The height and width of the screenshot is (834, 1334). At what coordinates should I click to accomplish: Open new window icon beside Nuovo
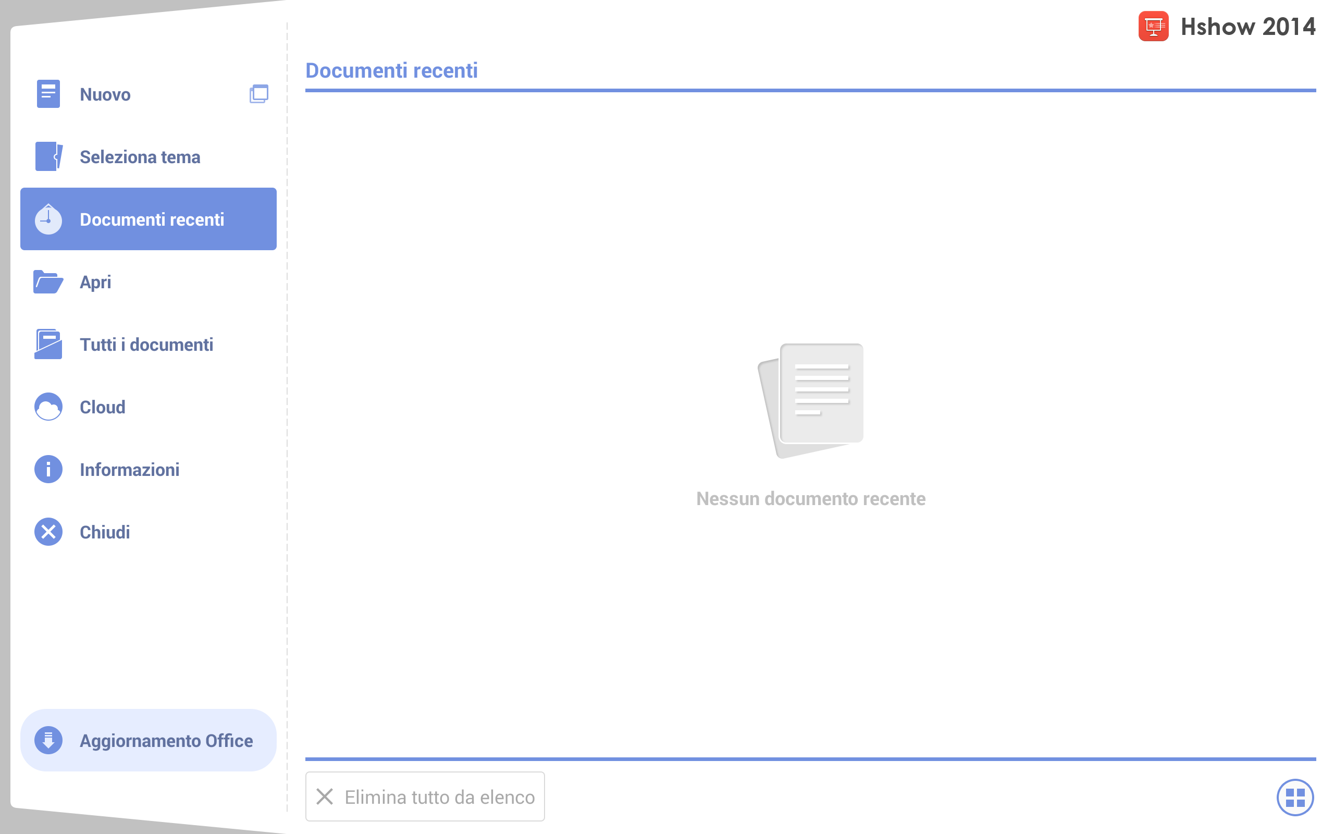(x=258, y=94)
